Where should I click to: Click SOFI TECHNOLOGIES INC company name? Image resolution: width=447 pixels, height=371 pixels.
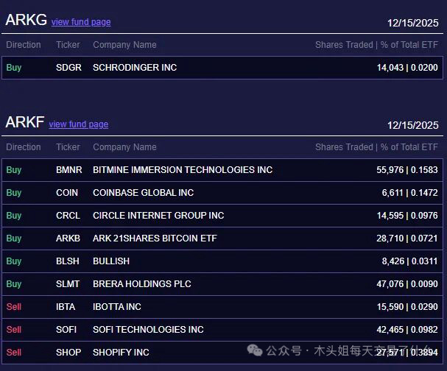coord(148,330)
